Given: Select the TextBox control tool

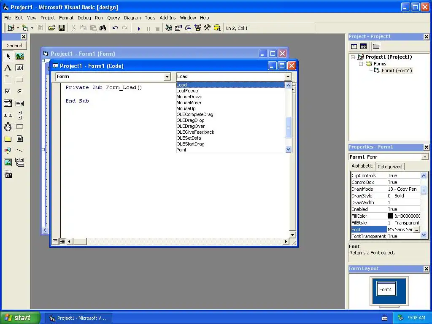Looking at the screenshot, I should tap(19, 68).
